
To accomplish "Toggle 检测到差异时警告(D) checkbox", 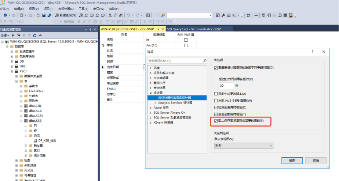I will (216, 107).
